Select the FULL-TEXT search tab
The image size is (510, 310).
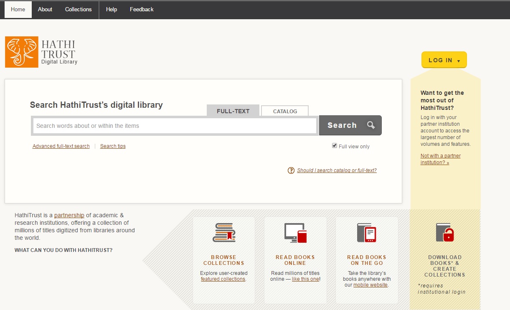[233, 111]
